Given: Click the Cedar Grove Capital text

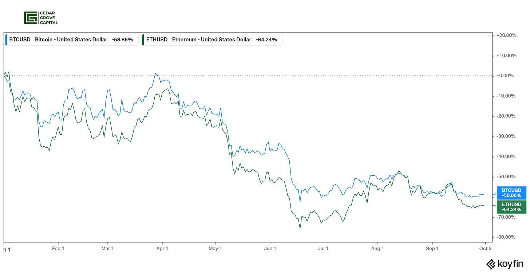Looking at the screenshot, I should 48,18.
